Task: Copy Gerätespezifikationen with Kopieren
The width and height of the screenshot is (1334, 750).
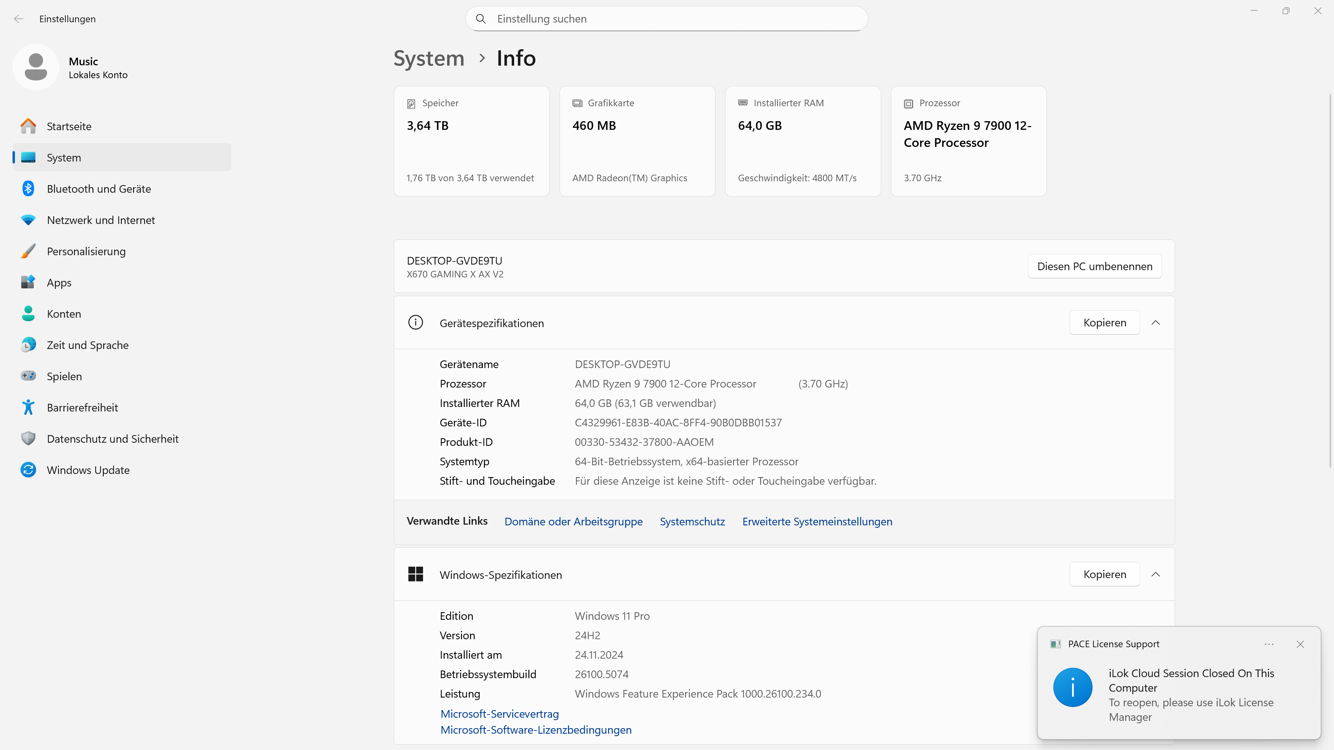Action: point(1105,323)
